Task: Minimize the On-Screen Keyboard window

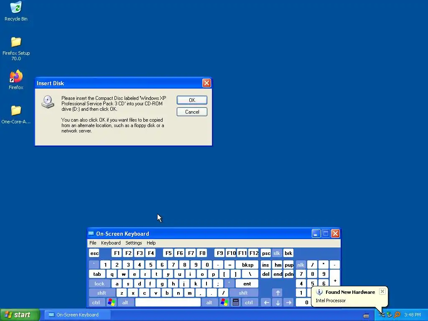Action: (x=316, y=234)
